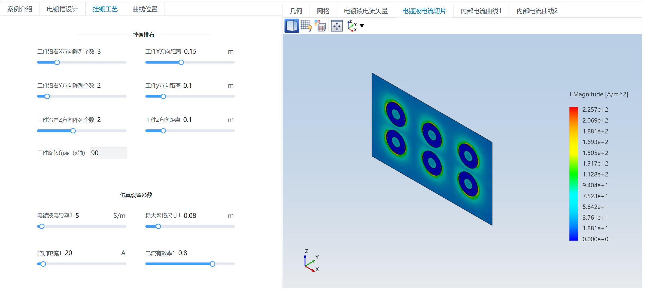This screenshot has height=290, width=647.
Task: Click the colored mesh cube legend icon
Action: [x=320, y=26]
